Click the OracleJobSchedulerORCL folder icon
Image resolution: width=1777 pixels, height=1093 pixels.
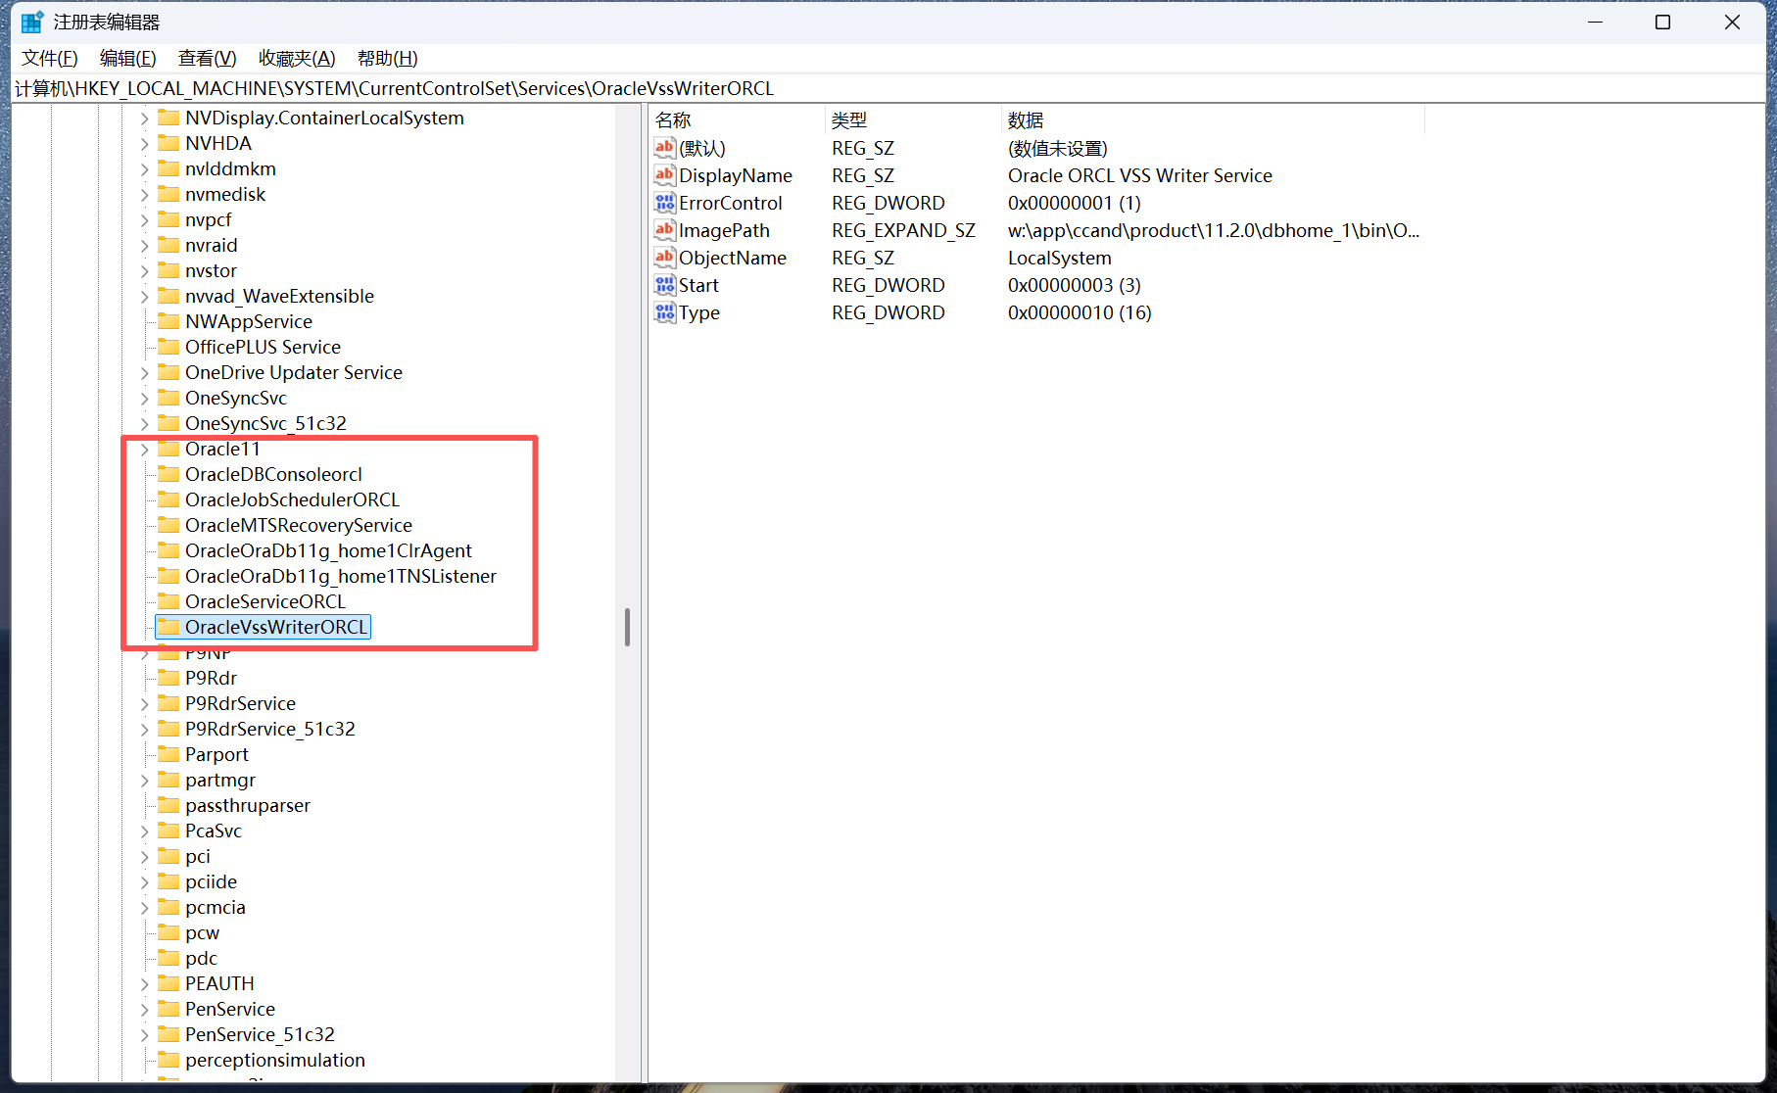(x=168, y=499)
